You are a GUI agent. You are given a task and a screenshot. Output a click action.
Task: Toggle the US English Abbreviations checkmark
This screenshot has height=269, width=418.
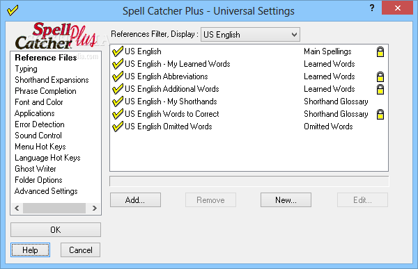118,76
